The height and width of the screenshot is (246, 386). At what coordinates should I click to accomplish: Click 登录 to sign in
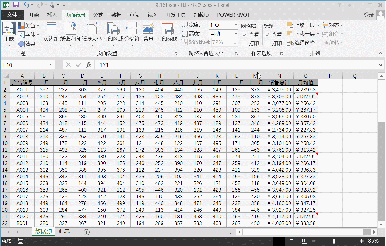pyautogui.click(x=368, y=15)
